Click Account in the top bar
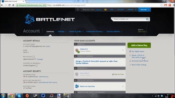This screenshot has height=98, width=175. coord(120,10)
